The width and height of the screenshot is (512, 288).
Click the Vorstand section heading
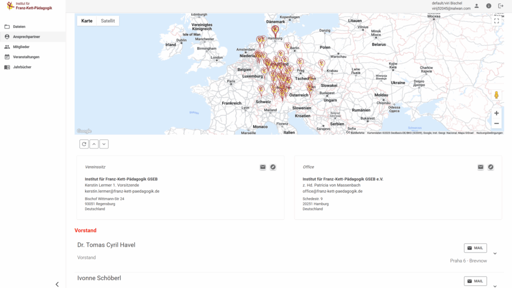(85, 230)
